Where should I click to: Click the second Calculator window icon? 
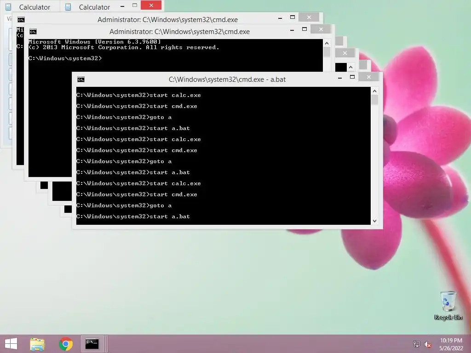click(x=68, y=7)
